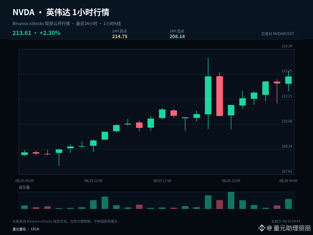
Task: Select the first candlestick at 08/25 05:00
Action: pos(25,154)
